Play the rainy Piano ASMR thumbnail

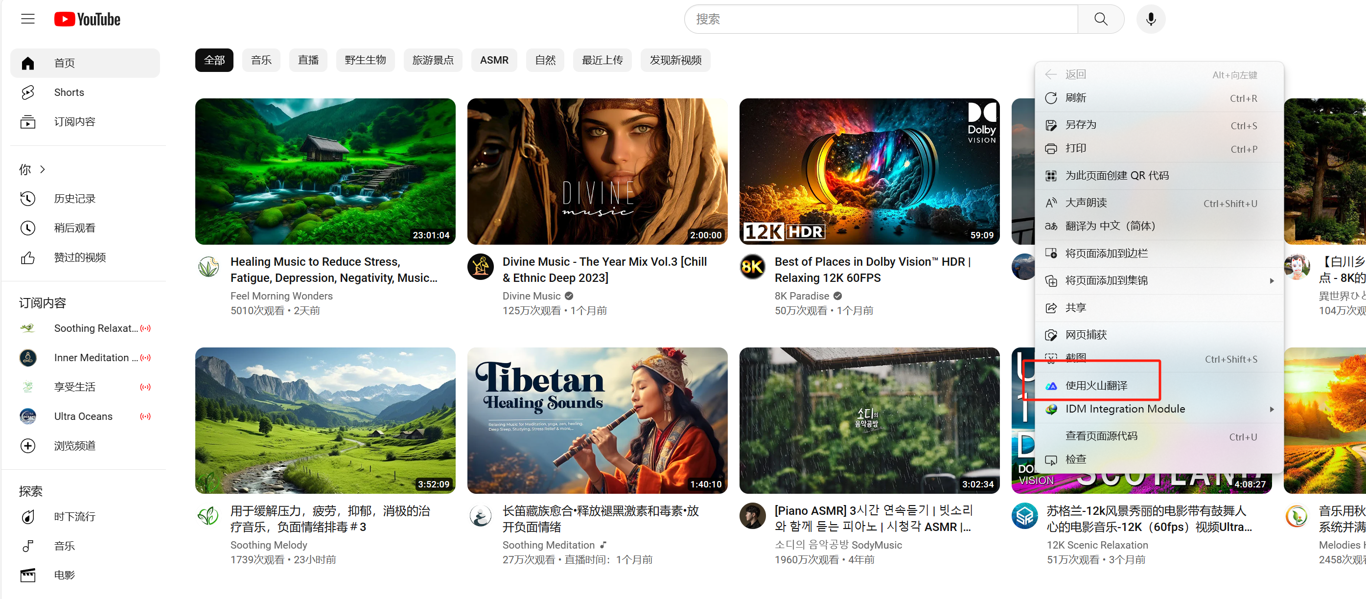[869, 420]
